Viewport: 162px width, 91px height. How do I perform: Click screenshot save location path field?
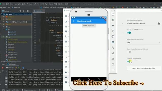click(141, 24)
